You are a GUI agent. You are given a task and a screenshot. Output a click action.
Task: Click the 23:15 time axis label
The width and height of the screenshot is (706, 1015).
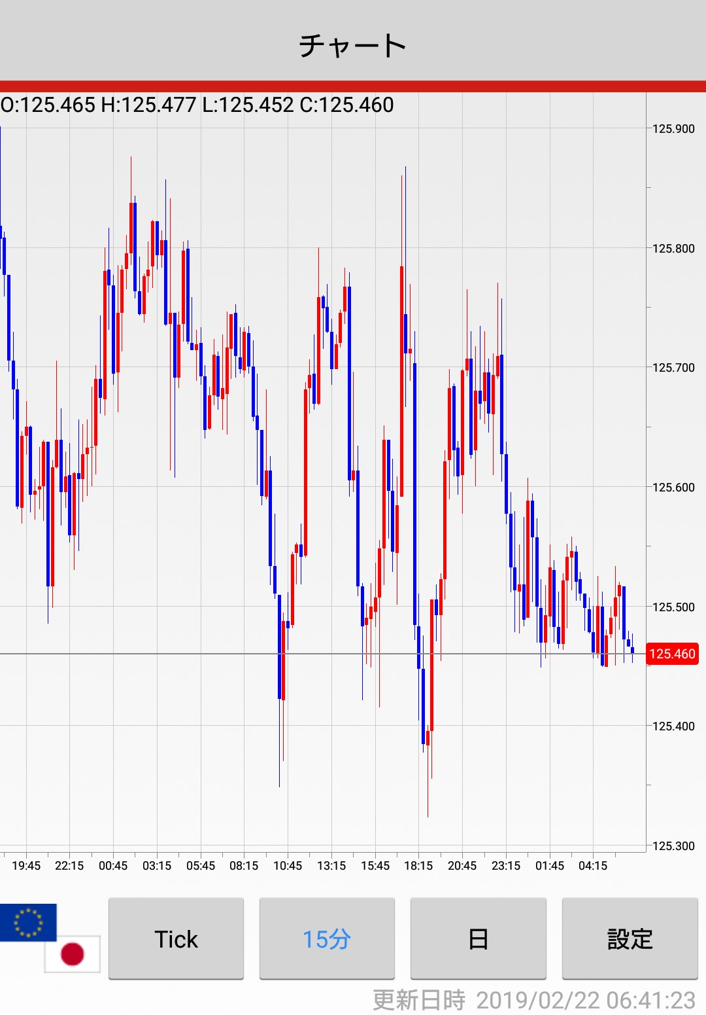506,866
